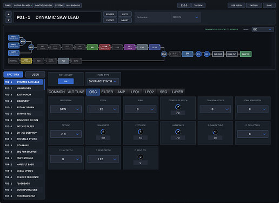This screenshot has height=203, width=279.
Task: Open the SEQ tab
Action: point(163,92)
